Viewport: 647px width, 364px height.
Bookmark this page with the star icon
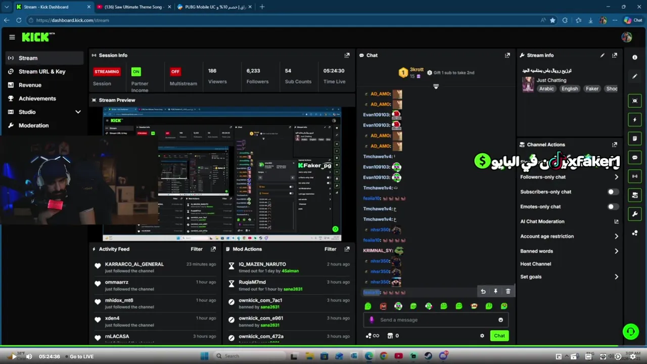coord(552,20)
